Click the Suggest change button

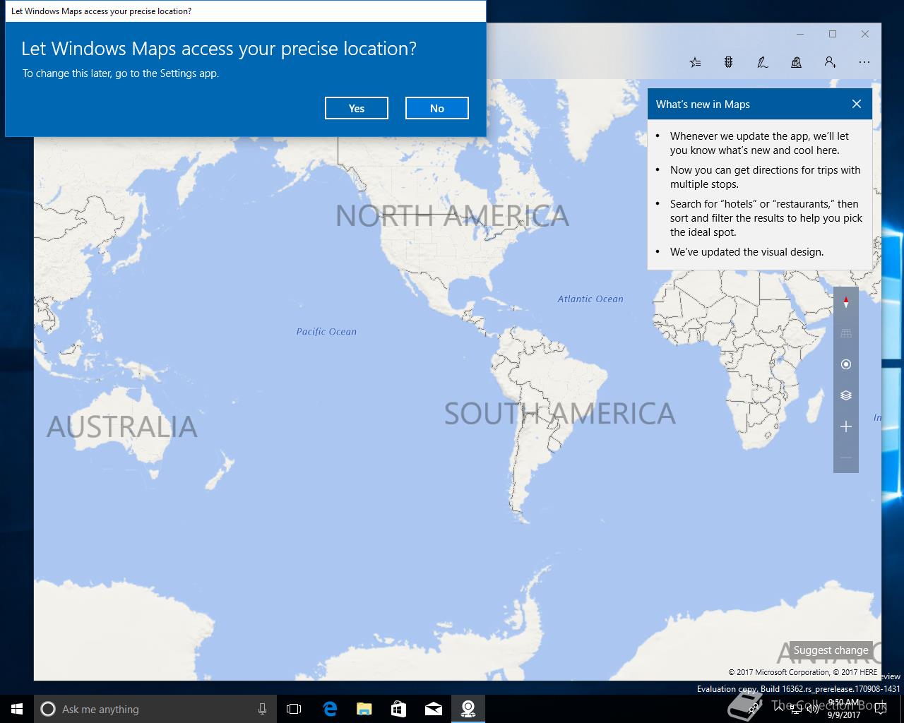[x=831, y=650]
